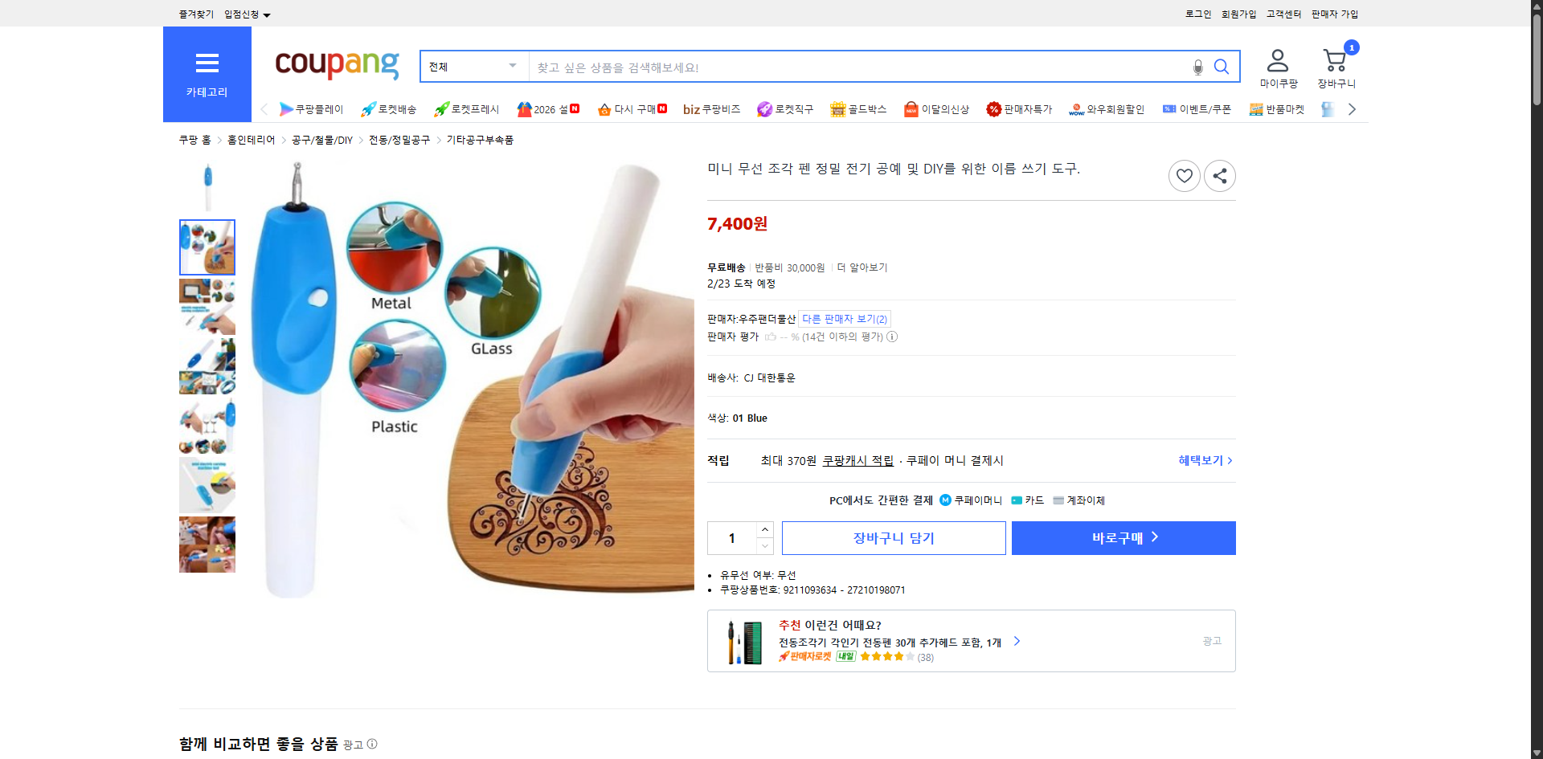
Task: Click the 더 알아보기 link
Action: click(862, 267)
